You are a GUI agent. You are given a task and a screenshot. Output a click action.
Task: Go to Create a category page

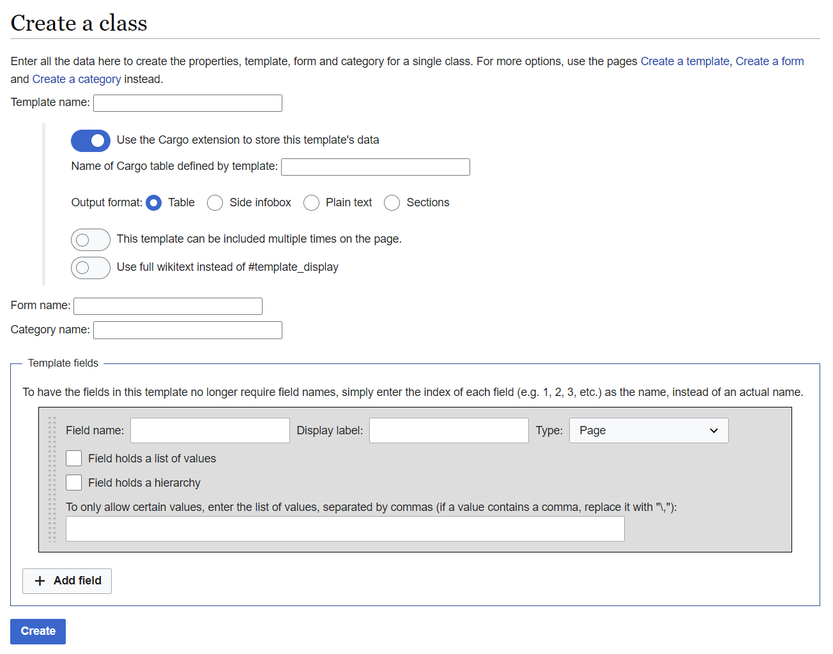(x=77, y=79)
